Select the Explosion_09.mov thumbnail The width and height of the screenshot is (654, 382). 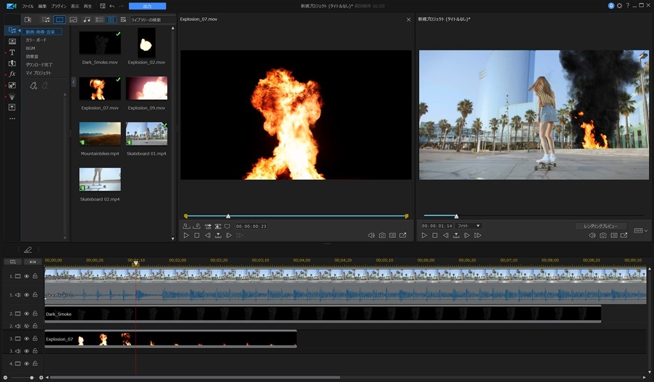click(146, 89)
